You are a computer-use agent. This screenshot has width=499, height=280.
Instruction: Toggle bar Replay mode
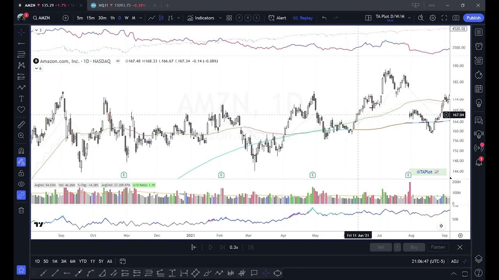click(303, 18)
